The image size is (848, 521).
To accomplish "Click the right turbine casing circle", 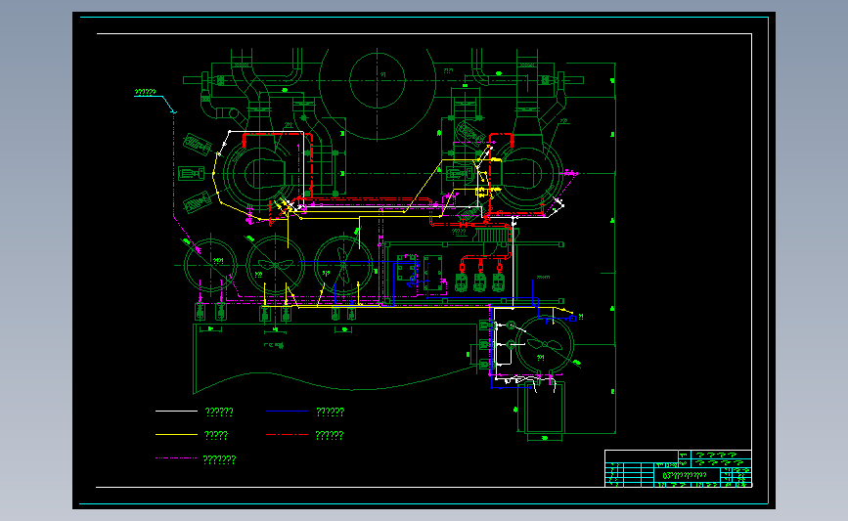I will pos(524,174).
